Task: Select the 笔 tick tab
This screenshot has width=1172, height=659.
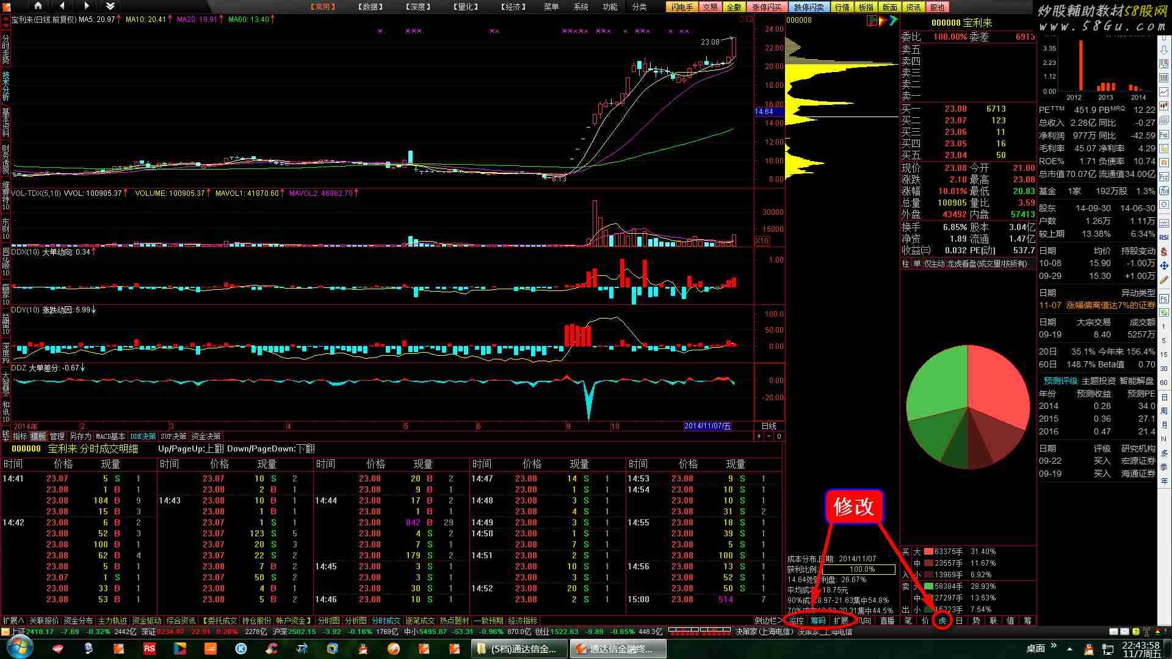Action: click(x=908, y=621)
